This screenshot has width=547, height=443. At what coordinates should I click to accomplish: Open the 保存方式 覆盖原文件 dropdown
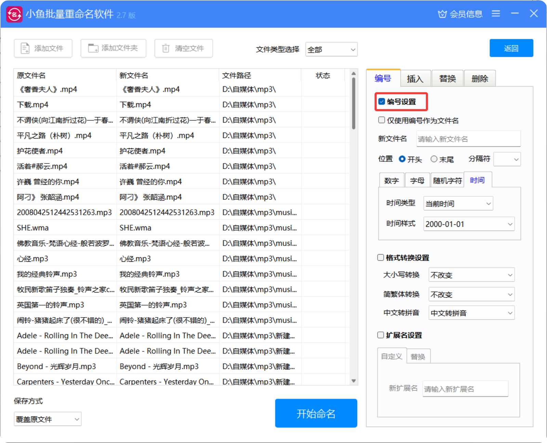48,419
